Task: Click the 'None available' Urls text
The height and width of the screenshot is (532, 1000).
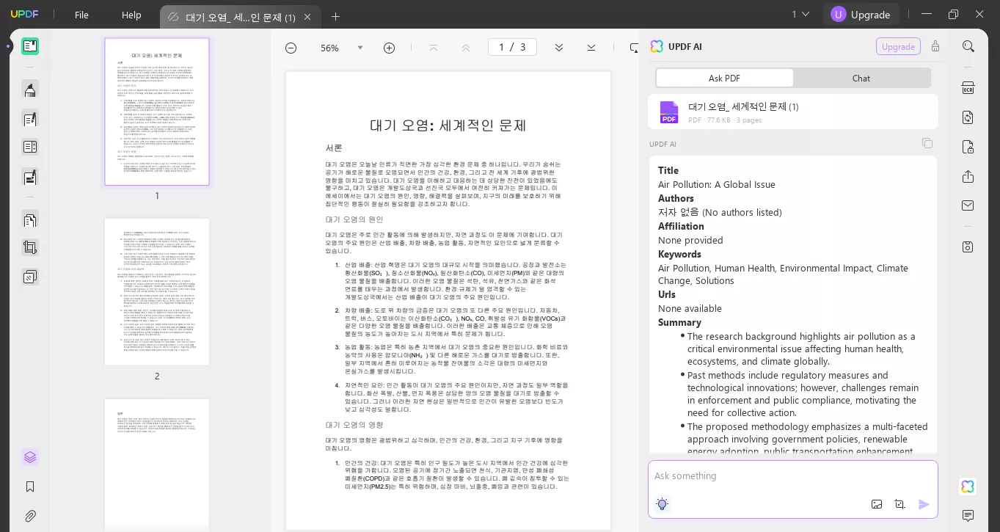Action: (x=690, y=309)
